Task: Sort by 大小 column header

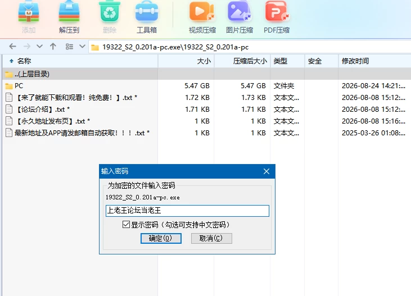Action: coord(186,61)
